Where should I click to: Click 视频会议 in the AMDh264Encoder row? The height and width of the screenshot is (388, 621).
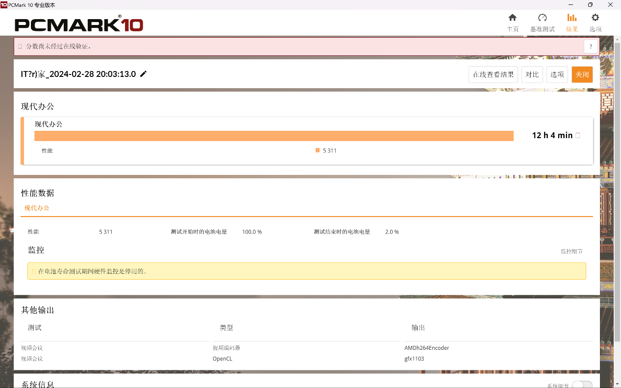pyautogui.click(x=32, y=348)
